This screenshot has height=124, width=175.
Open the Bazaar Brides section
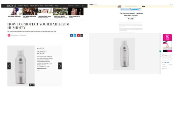39,6
